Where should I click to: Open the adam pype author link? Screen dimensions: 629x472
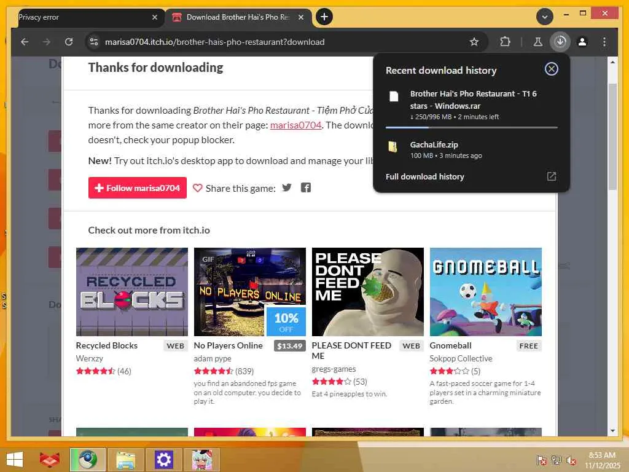click(213, 358)
